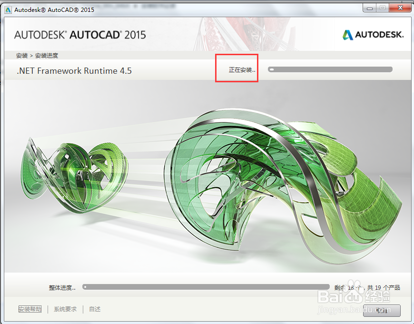Maximize the installer window
This screenshot has height=324, width=414.
(x=382, y=8)
